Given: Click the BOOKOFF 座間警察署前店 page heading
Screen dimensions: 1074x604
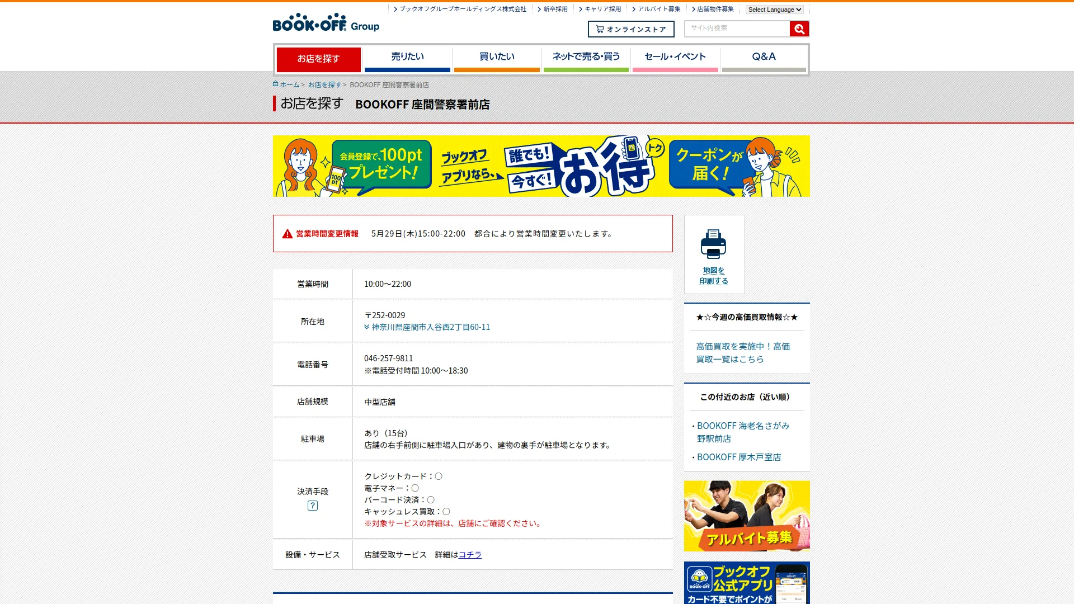Looking at the screenshot, I should point(422,105).
